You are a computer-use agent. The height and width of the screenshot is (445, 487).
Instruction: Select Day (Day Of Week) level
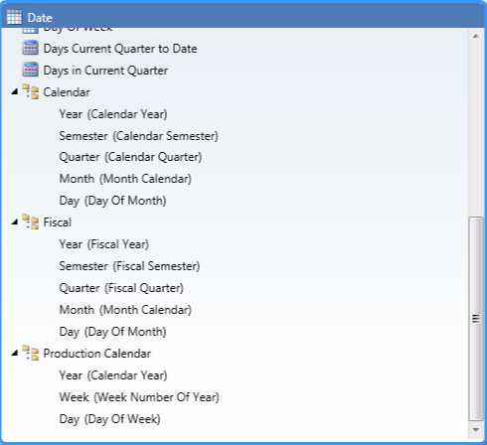click(109, 419)
